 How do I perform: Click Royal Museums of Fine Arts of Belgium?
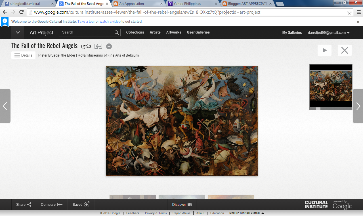pos(108,55)
